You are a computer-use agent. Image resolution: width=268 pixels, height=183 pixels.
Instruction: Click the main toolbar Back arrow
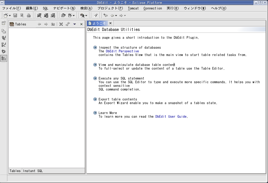point(112,16)
